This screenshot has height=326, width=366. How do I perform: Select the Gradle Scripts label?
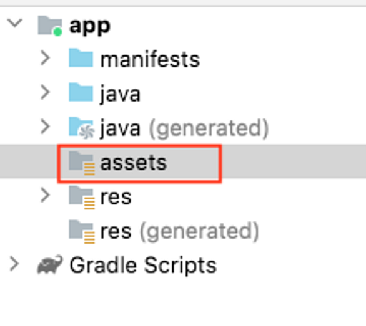[143, 266]
